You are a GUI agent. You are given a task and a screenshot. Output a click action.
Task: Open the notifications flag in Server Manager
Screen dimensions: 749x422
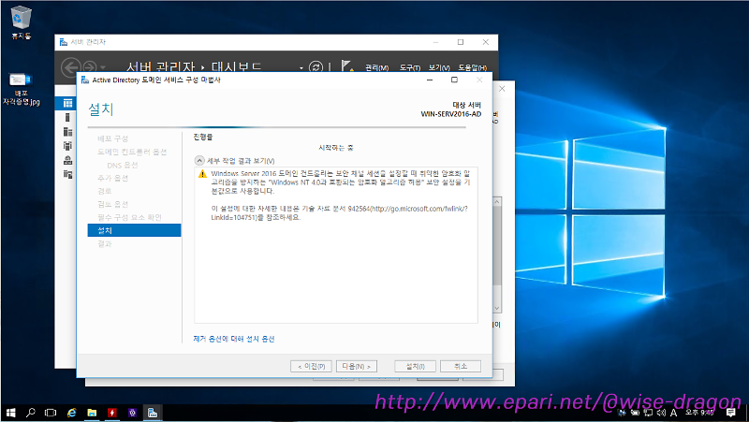pyautogui.click(x=347, y=66)
